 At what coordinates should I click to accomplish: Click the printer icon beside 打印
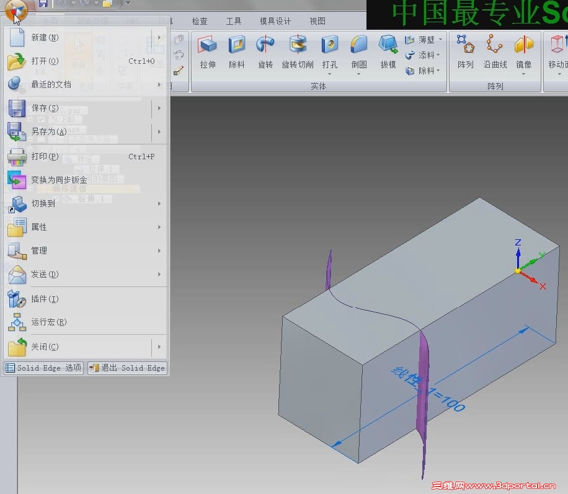(x=17, y=157)
